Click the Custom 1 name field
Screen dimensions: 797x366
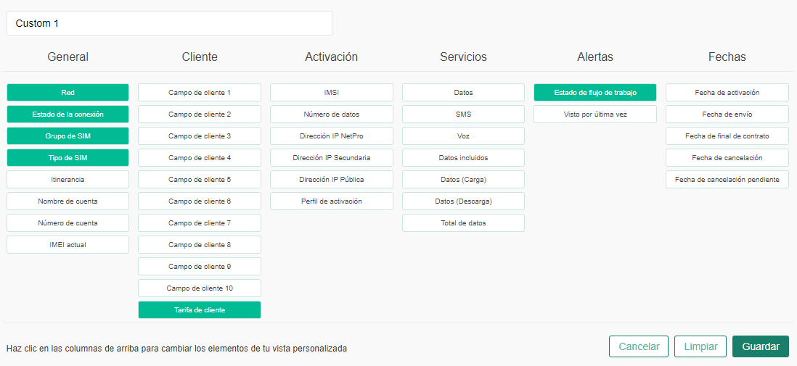tap(169, 23)
